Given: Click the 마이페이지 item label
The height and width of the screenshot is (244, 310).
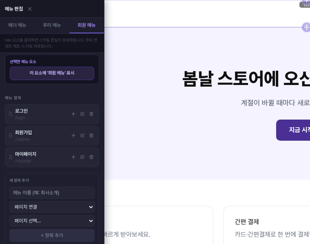Looking at the screenshot, I should (x=26, y=154).
